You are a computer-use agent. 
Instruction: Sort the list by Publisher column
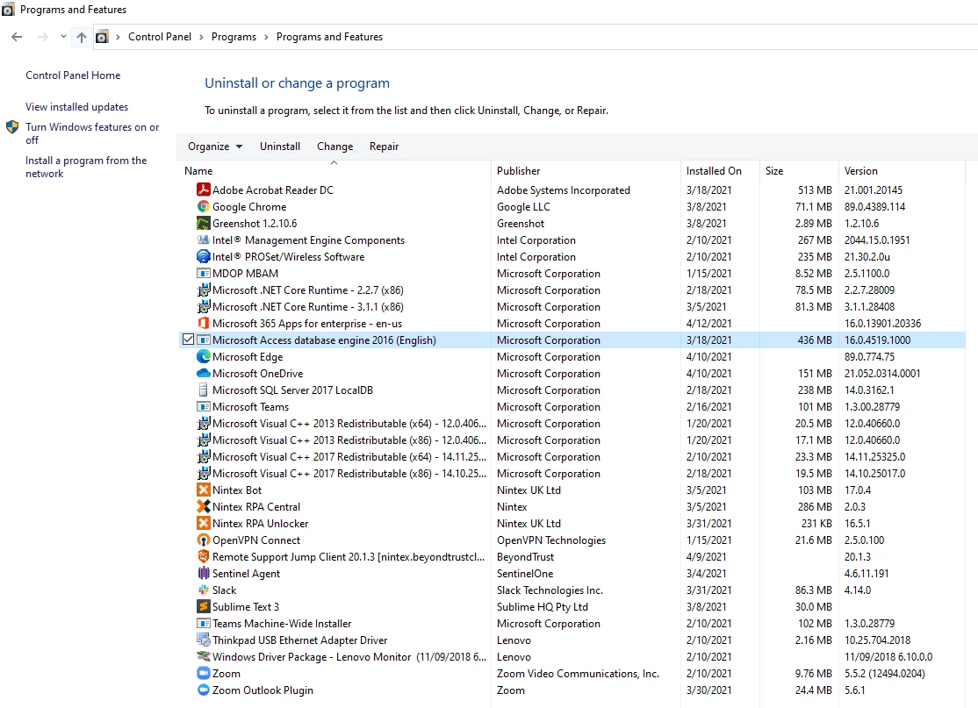pyautogui.click(x=586, y=171)
